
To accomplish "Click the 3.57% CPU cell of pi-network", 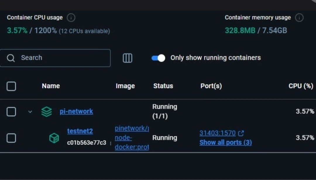I will (305, 111).
